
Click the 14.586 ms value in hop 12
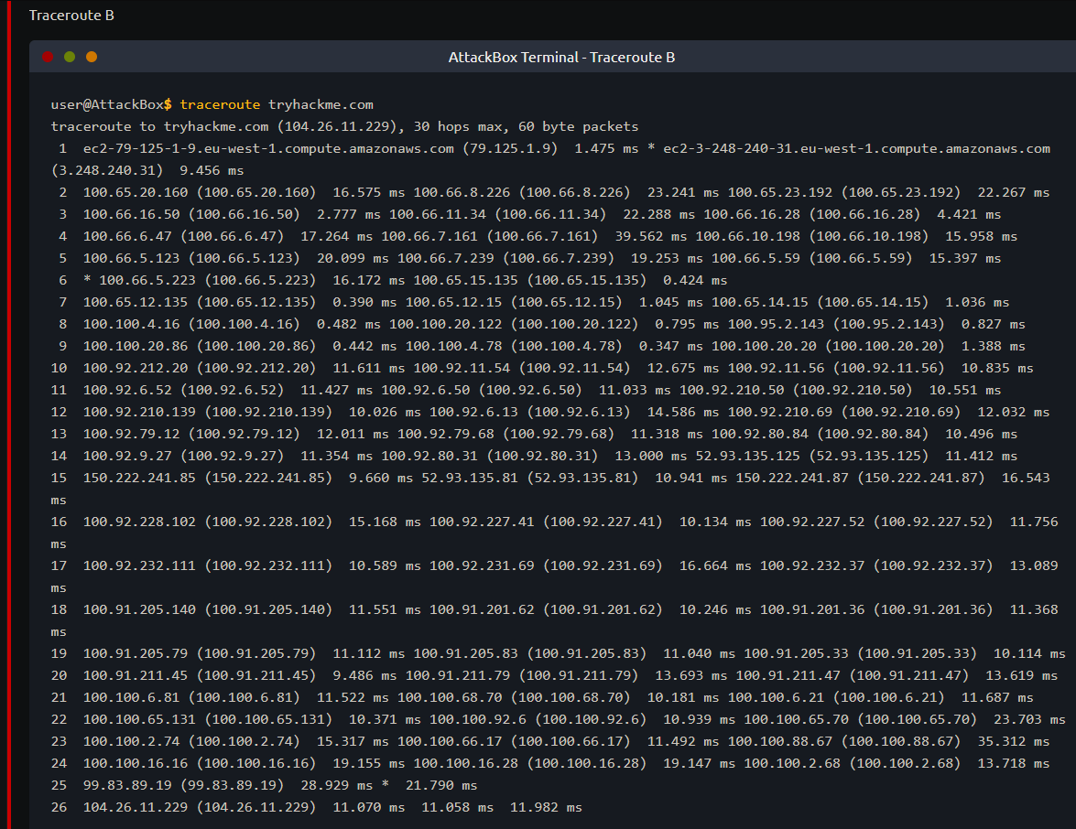point(683,412)
